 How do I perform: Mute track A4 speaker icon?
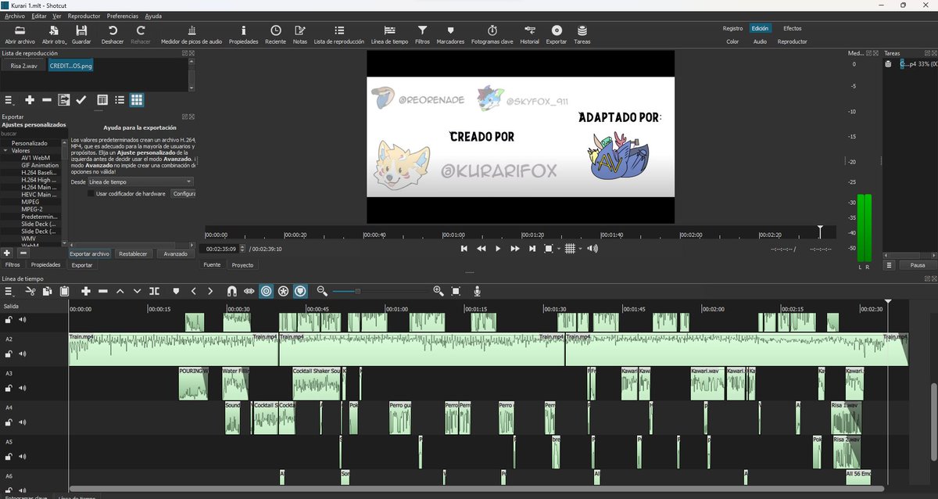23,422
